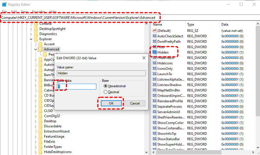Click the (Default) string value icon
The width and height of the screenshot is (260, 155).
click(x=155, y=31)
